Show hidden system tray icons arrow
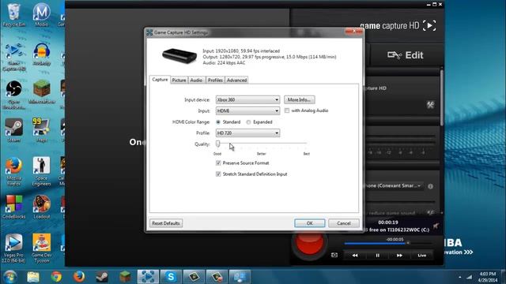The image size is (506, 284). click(x=460, y=277)
